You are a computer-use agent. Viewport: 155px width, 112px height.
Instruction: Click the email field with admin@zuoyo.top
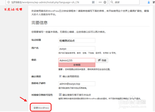(77, 84)
